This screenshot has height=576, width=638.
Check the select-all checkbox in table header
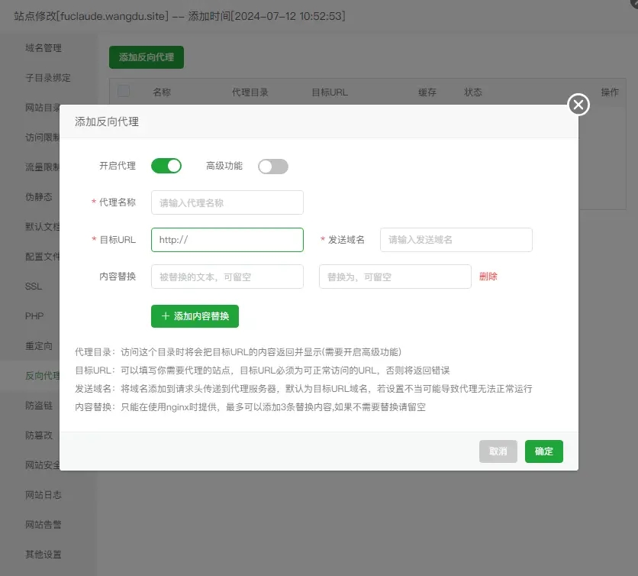pyautogui.click(x=124, y=92)
